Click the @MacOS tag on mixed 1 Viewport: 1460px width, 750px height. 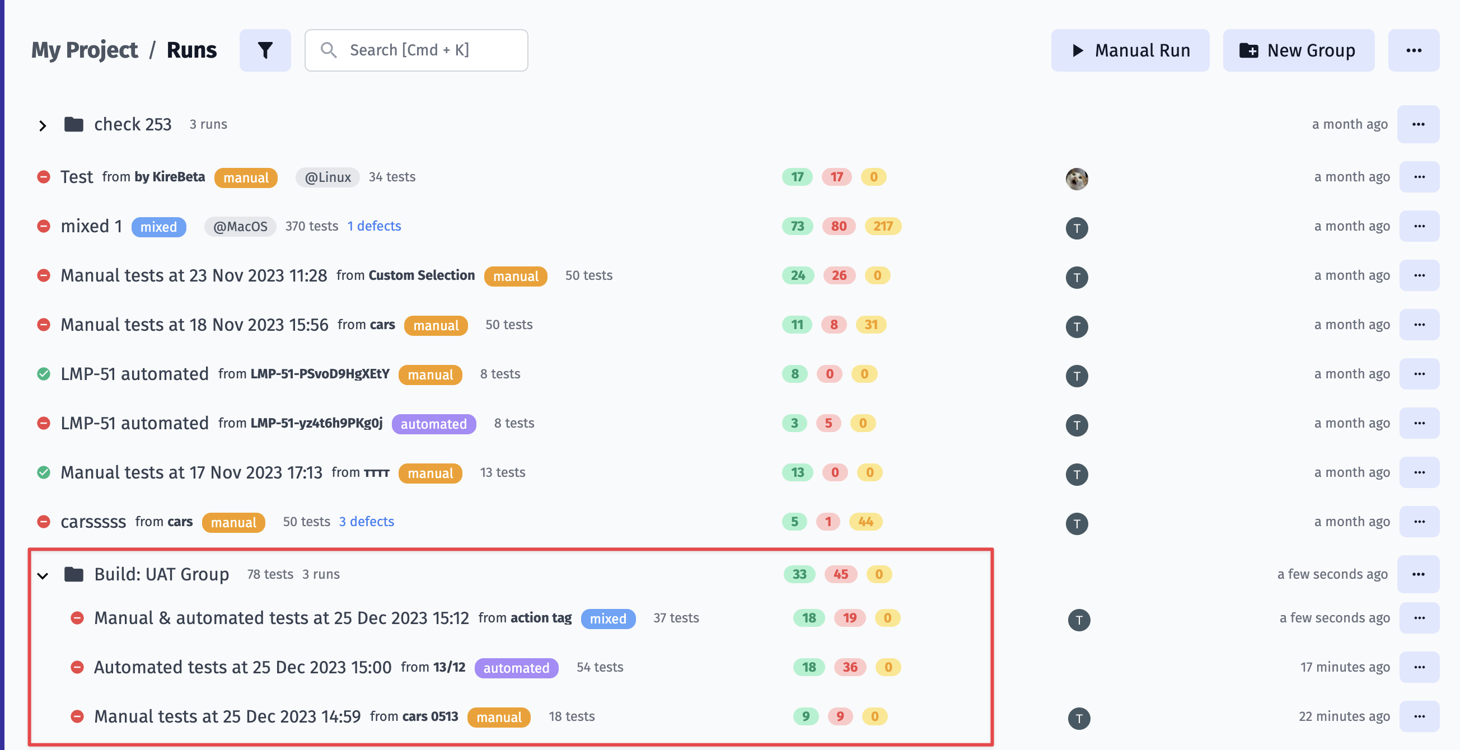pos(240,227)
